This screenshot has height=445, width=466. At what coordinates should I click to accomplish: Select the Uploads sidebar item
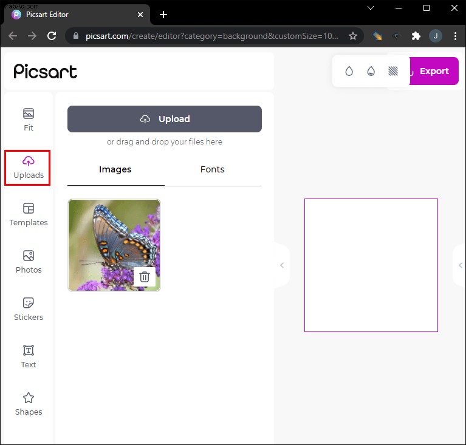28,168
